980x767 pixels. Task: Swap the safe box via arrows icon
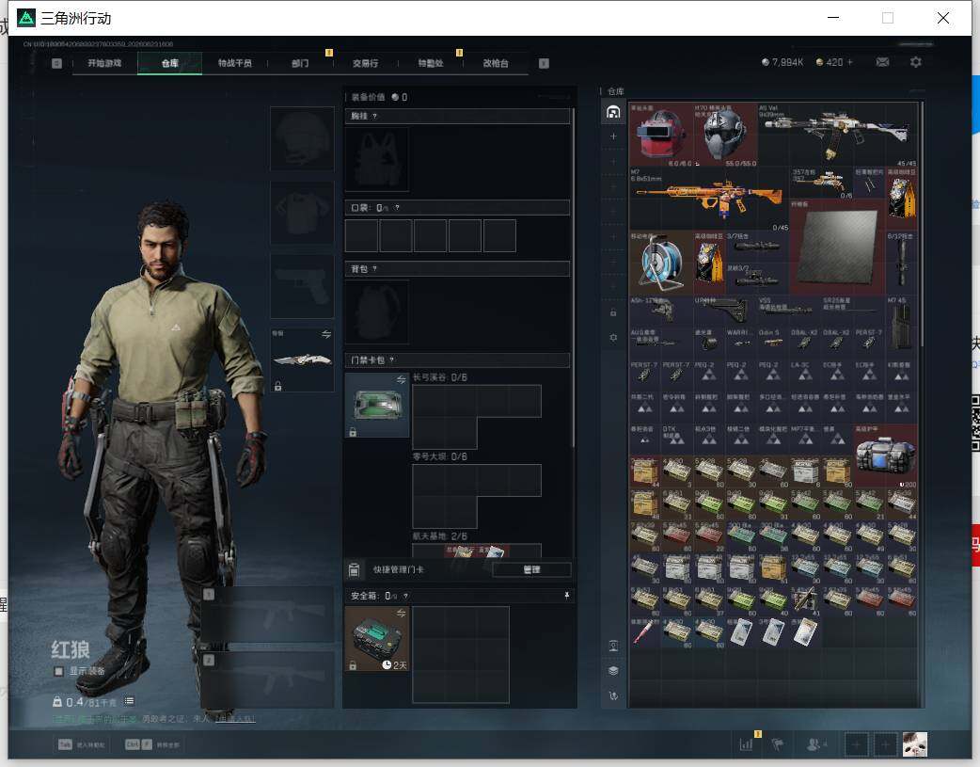[402, 613]
